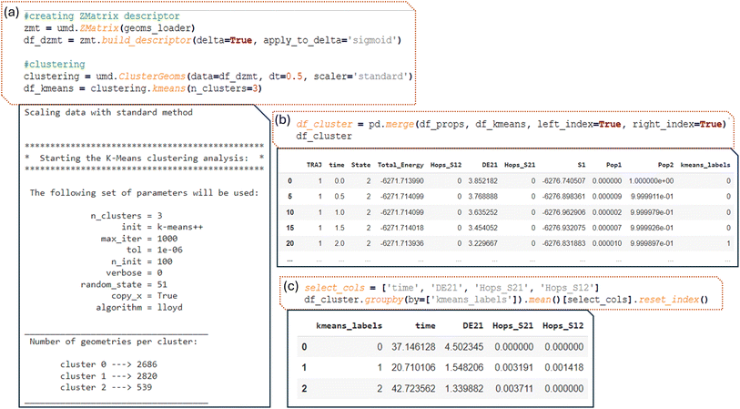The width and height of the screenshot is (740, 409).
Task: Click the Hops_S21 cell '0.003711'
Action: (514, 389)
